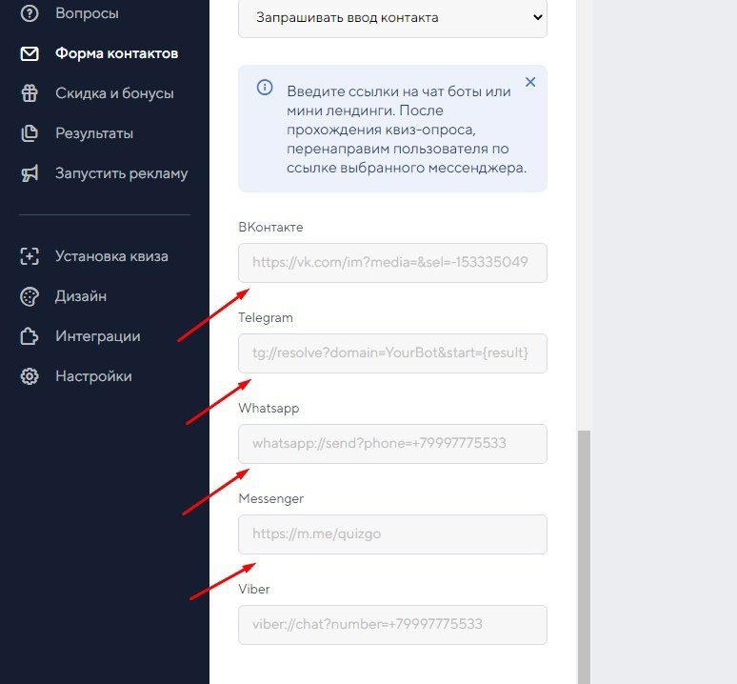Image resolution: width=737 pixels, height=684 pixels.
Task: Click the copy icon next to Результаты
Action: [30, 133]
